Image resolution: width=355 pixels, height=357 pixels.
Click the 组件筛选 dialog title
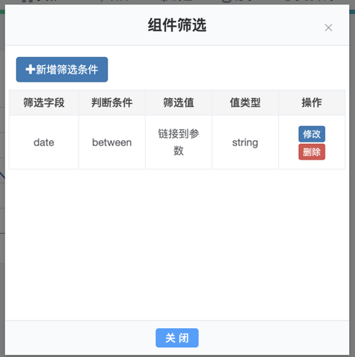[177, 25]
